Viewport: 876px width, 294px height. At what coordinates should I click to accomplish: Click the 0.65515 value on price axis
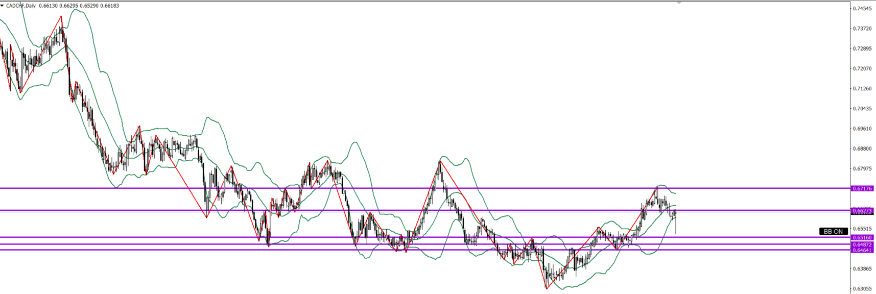(x=862, y=229)
